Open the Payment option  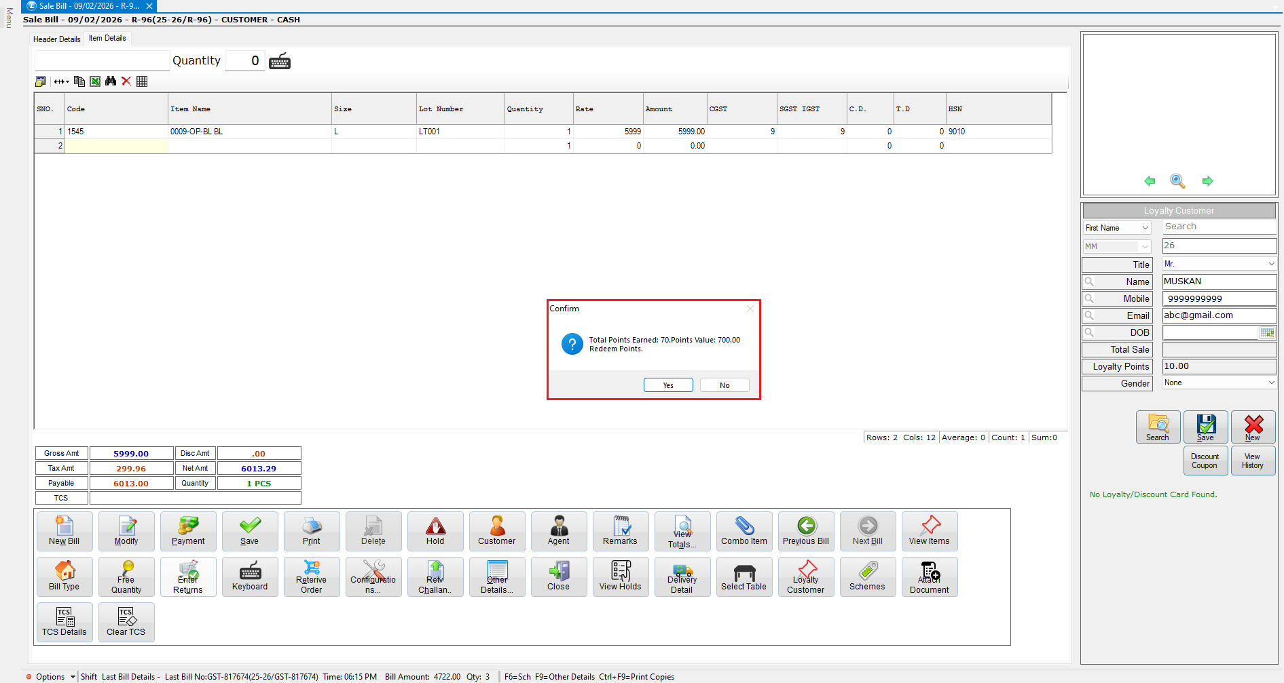188,531
